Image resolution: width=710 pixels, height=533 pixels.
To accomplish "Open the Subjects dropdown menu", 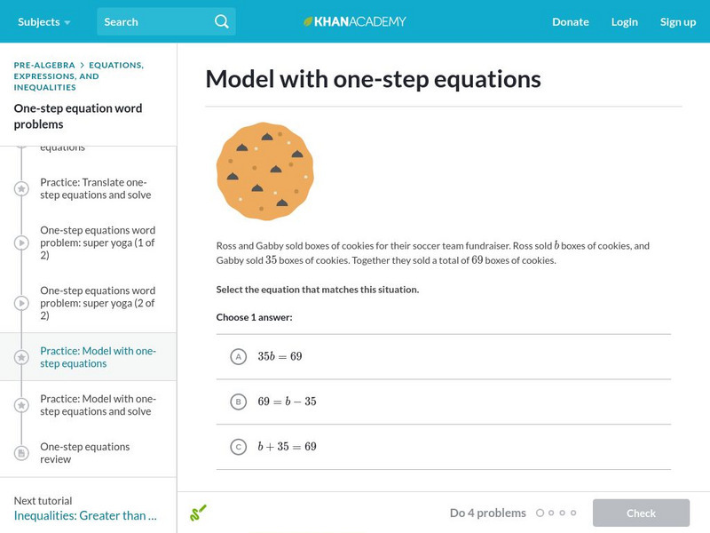I will tap(43, 21).
